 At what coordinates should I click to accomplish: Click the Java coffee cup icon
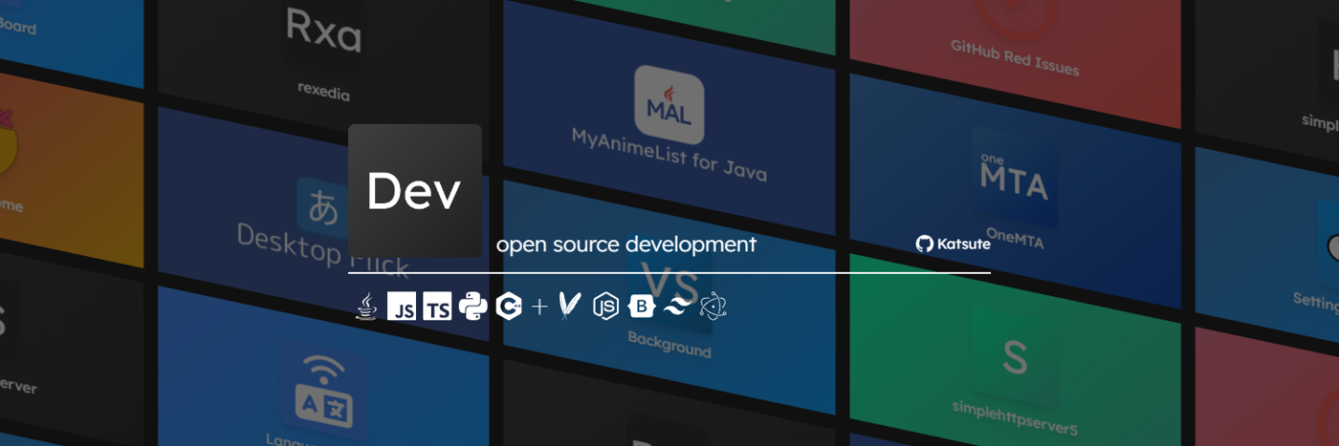[x=365, y=307]
